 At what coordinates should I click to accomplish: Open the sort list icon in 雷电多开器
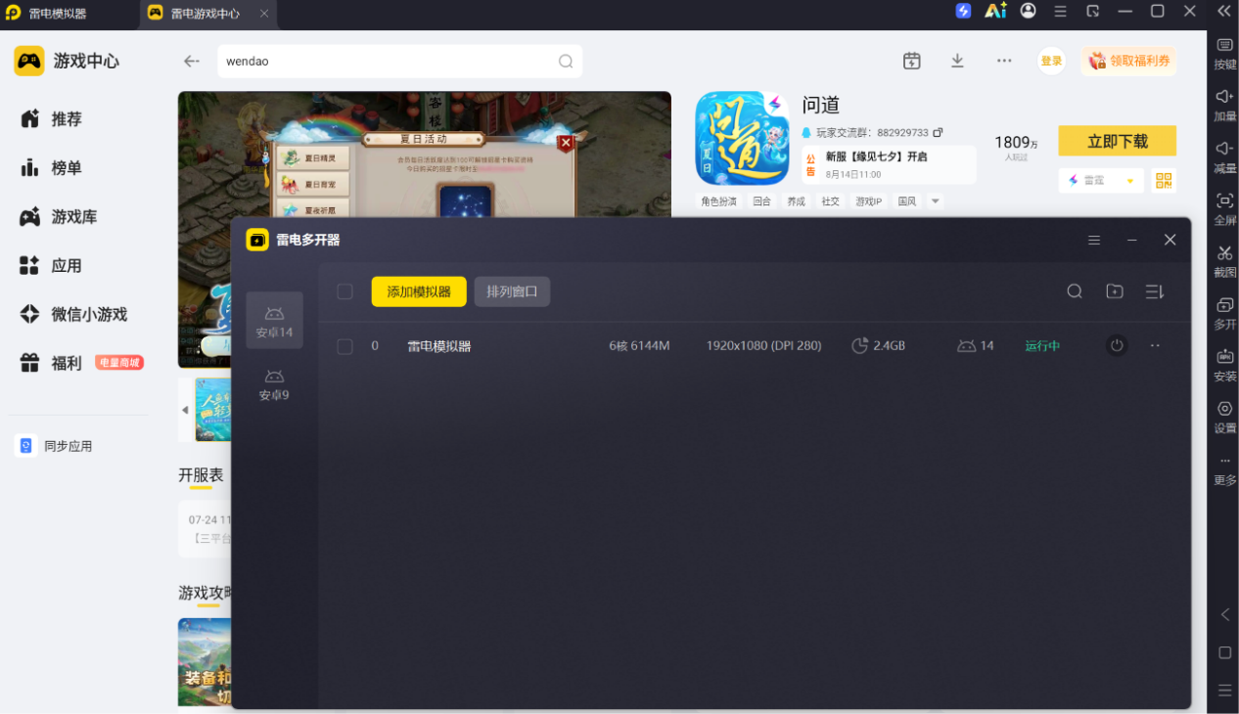pos(1155,291)
